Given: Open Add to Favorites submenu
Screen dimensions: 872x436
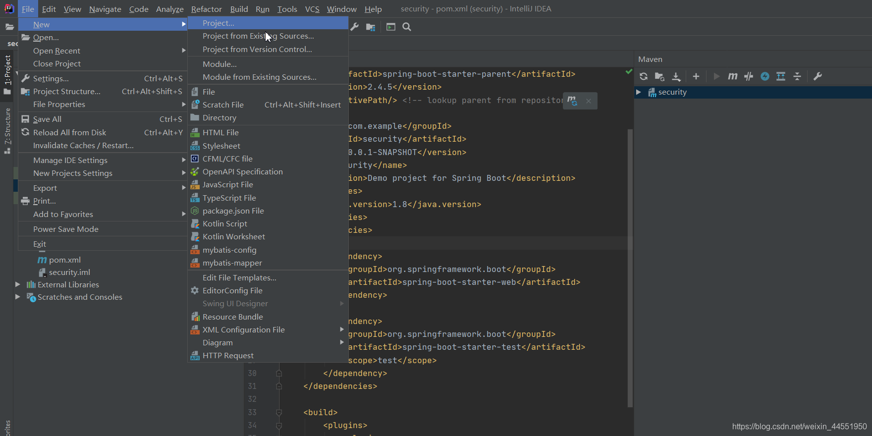Looking at the screenshot, I should 103,214.
